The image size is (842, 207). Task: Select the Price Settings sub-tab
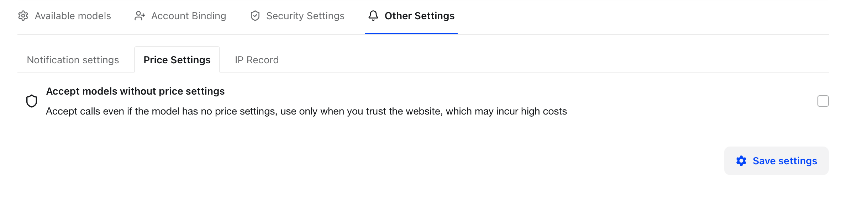(x=177, y=60)
